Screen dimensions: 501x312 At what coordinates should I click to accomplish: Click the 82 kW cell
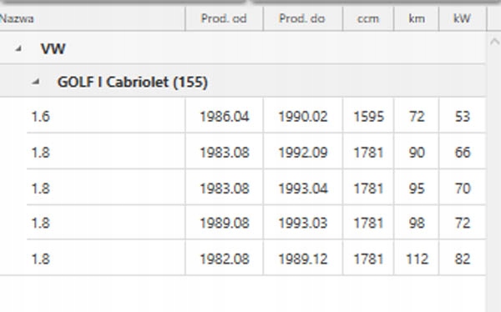(x=463, y=259)
